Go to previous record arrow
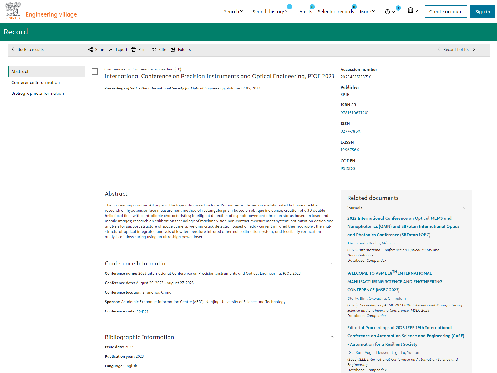The image size is (497, 373). click(x=439, y=49)
